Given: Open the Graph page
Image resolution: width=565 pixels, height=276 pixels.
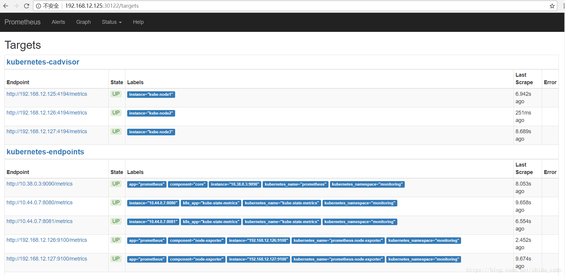Looking at the screenshot, I should (83, 22).
